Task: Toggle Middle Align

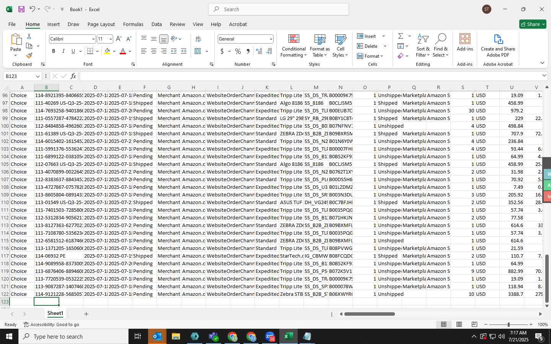Action: pyautogui.click(x=154, y=39)
